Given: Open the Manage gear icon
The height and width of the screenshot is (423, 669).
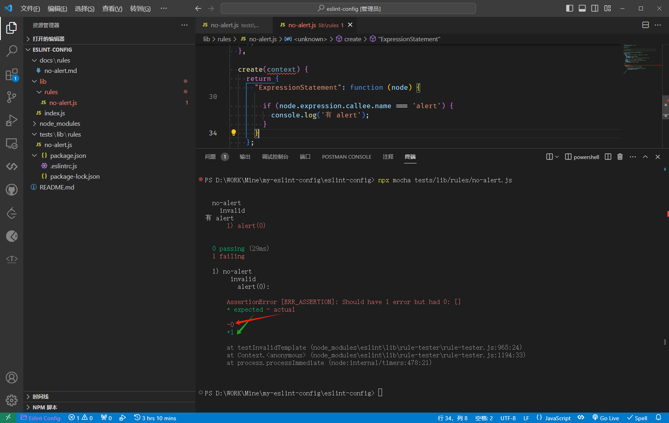Looking at the screenshot, I should coord(12,400).
